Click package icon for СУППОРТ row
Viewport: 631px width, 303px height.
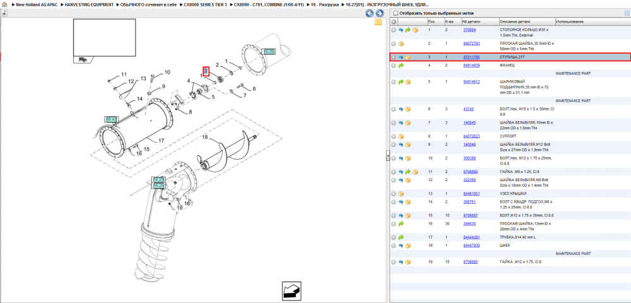pyautogui.click(x=401, y=136)
